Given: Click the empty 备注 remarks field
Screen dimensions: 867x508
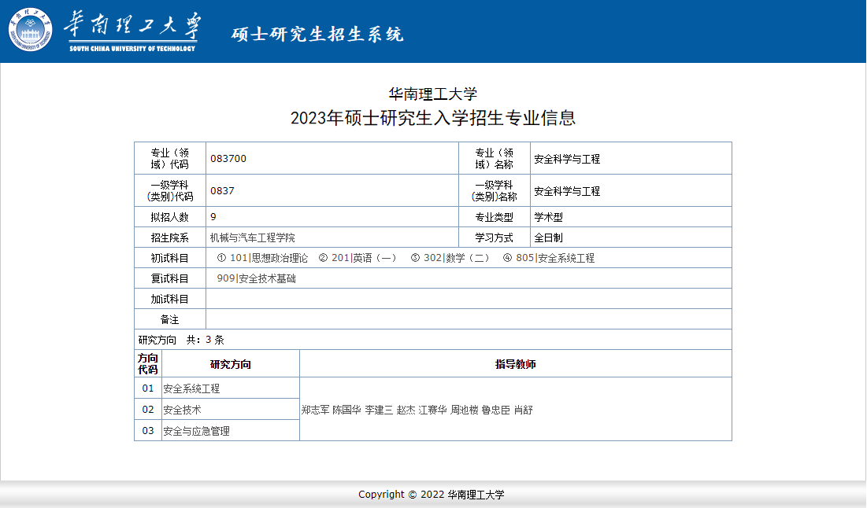Looking at the screenshot, I should tap(469, 319).
